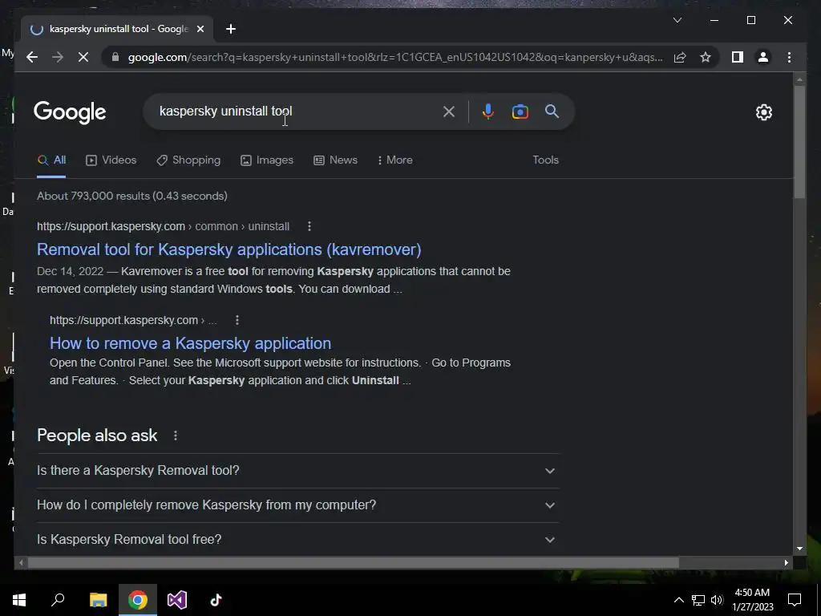
Task: Open search Tools options
Action: tap(545, 160)
